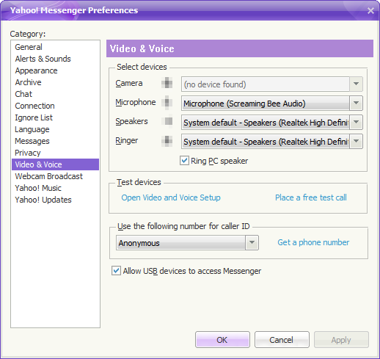Image resolution: width=380 pixels, height=359 pixels.
Task: Switch to the Appearance category
Action: click(x=55, y=70)
